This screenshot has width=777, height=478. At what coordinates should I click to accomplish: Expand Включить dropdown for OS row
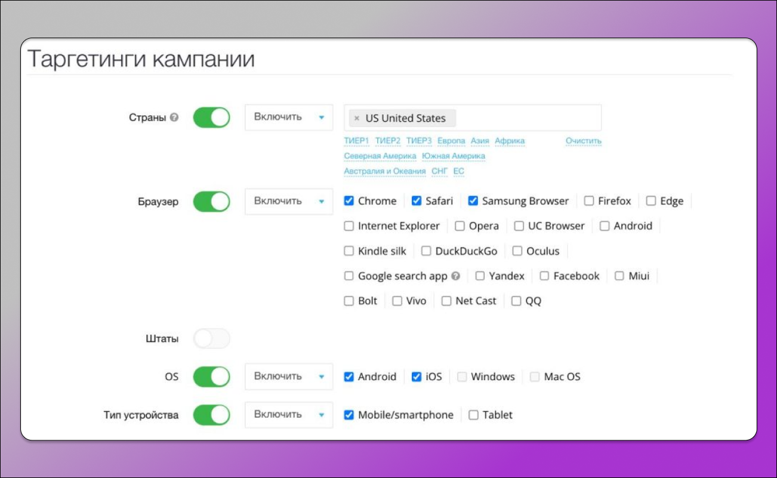click(x=289, y=377)
